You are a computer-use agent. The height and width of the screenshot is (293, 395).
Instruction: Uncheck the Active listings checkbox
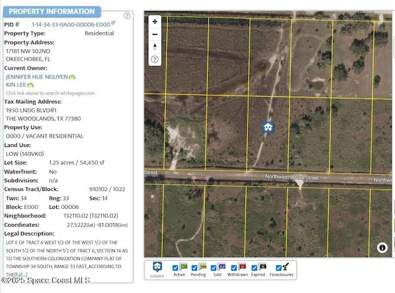click(175, 268)
